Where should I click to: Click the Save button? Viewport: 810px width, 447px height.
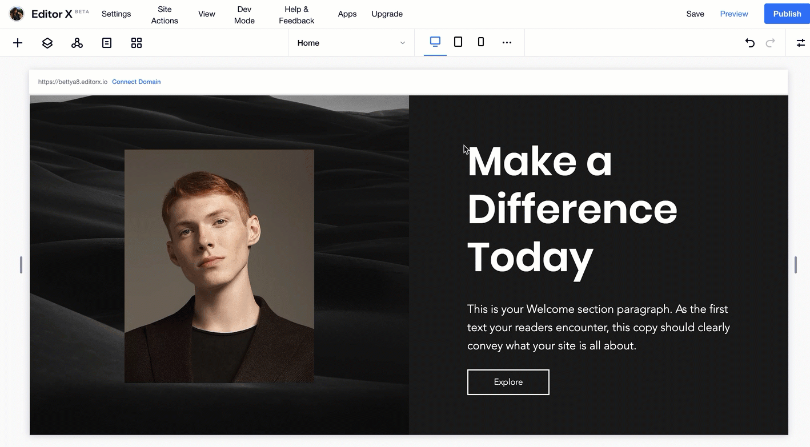695,14
